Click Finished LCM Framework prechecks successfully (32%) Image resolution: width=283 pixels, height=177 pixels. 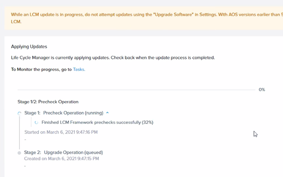coord(97,122)
